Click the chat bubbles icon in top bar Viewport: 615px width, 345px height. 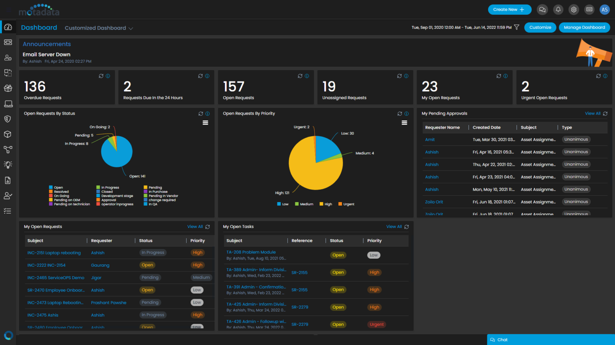542,9
